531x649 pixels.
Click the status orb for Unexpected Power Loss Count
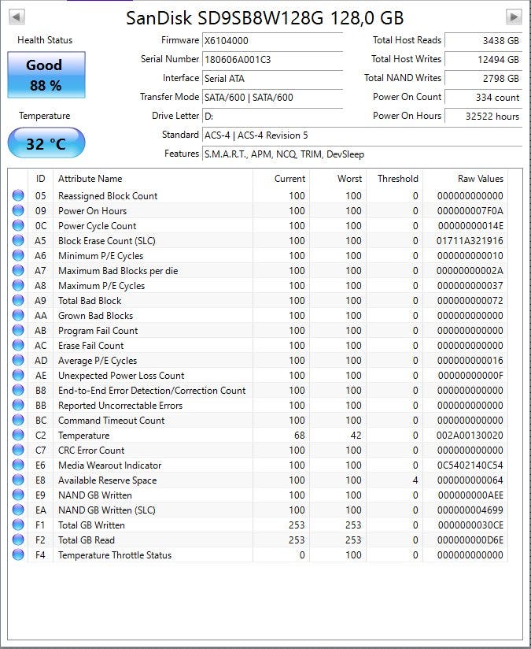[18, 375]
